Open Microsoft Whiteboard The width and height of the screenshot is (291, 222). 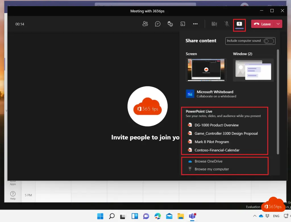pos(211,94)
